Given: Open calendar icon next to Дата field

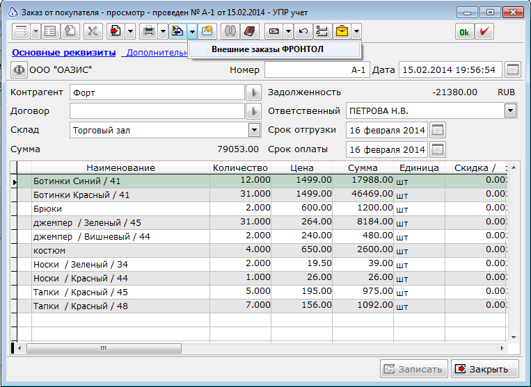Looking at the screenshot, I should pos(513,70).
